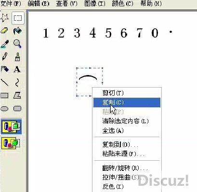Select the Magnifier tool
This screenshot has height=192, width=197.
point(17,44)
